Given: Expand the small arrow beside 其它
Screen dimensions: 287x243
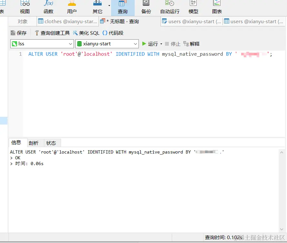Looking at the screenshot, I should [x=109, y=6].
